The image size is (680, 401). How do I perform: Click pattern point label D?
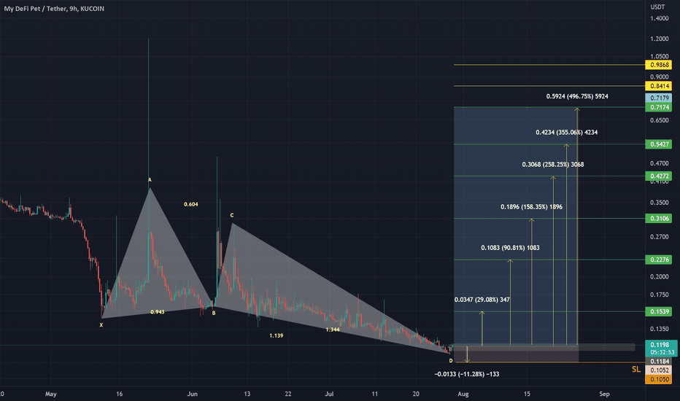point(451,361)
